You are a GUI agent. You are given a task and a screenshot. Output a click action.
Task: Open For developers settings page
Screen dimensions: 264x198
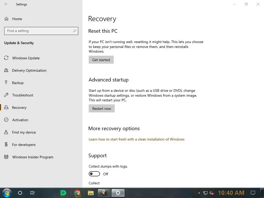[24, 145]
